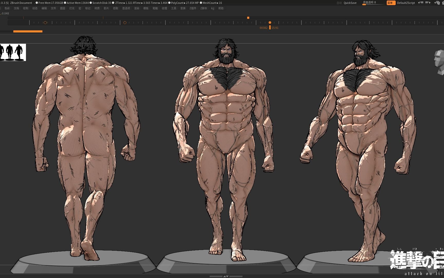The height and width of the screenshot is (278, 444).
Task: Load previous UI layout with left arrow icon
Action: pyautogui.click(x=421, y=3)
